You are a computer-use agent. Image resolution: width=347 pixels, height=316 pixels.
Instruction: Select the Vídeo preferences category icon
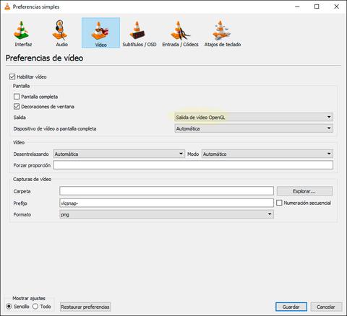pos(100,33)
